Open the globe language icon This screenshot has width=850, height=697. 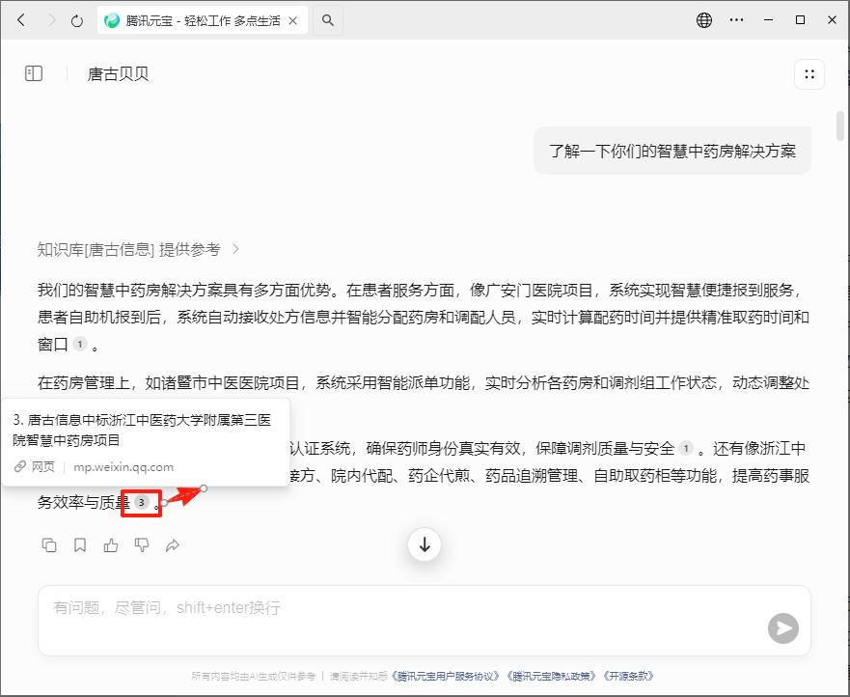click(x=703, y=20)
